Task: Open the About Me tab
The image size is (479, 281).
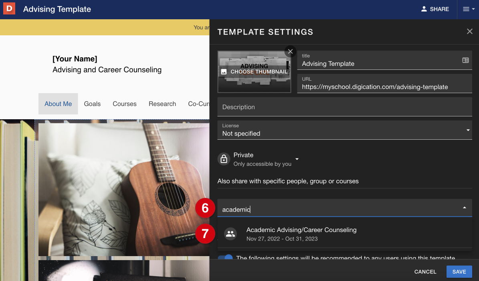Action: (58, 104)
